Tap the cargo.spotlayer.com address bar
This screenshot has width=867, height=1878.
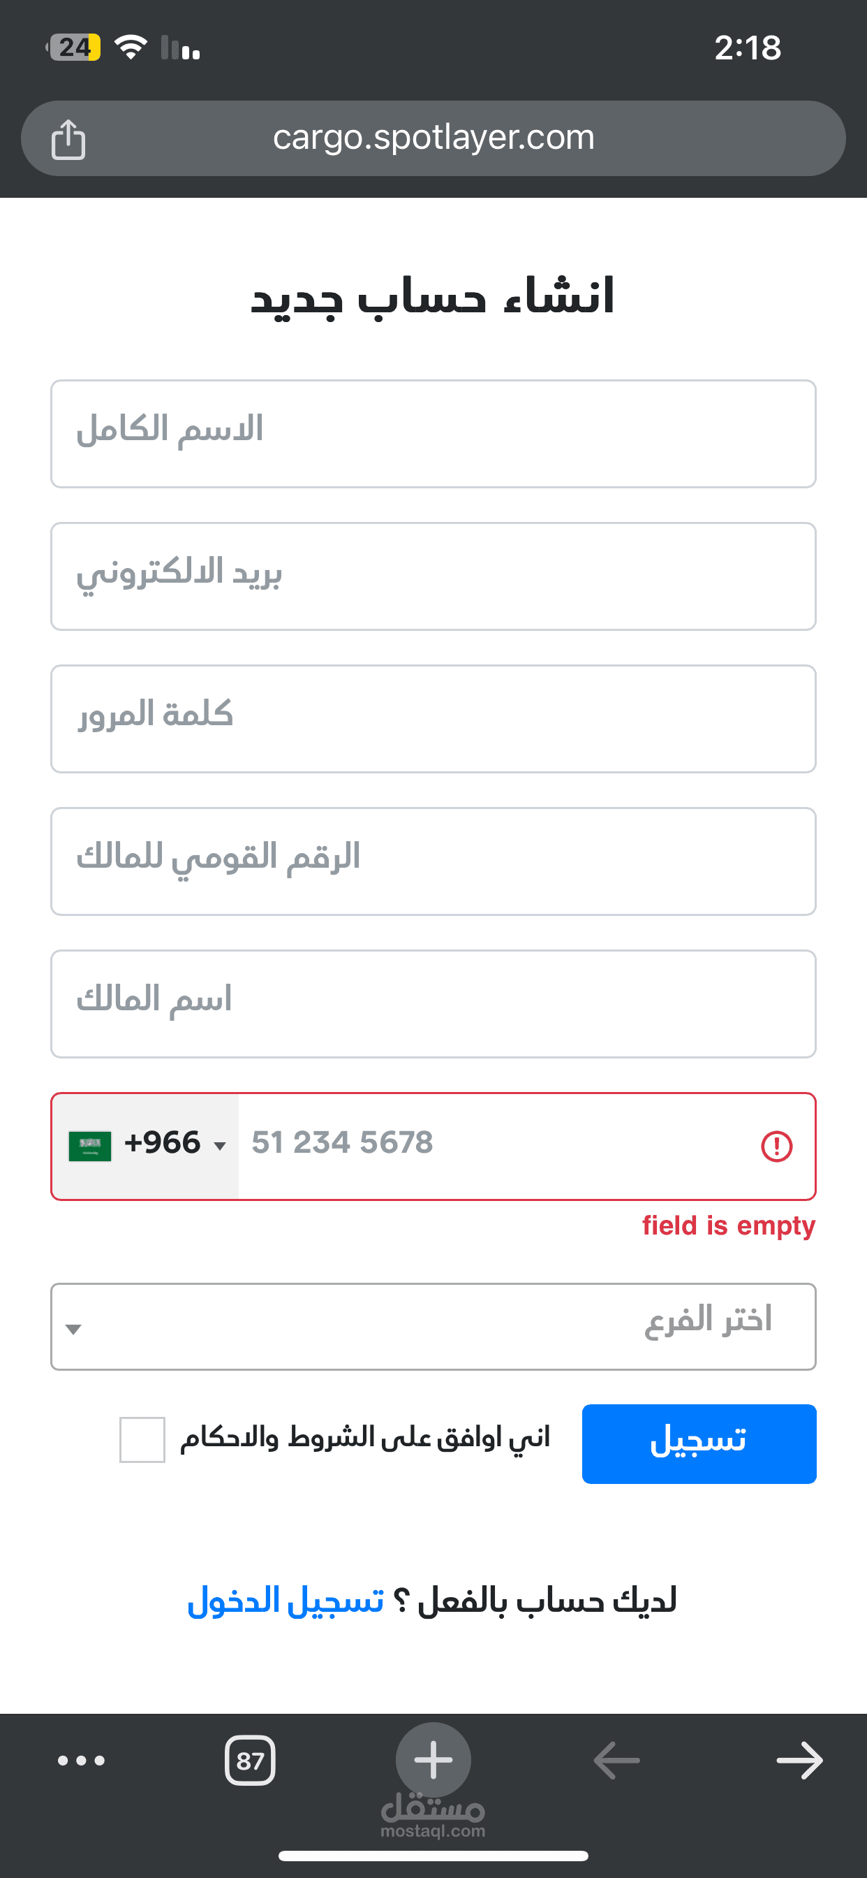(x=433, y=138)
